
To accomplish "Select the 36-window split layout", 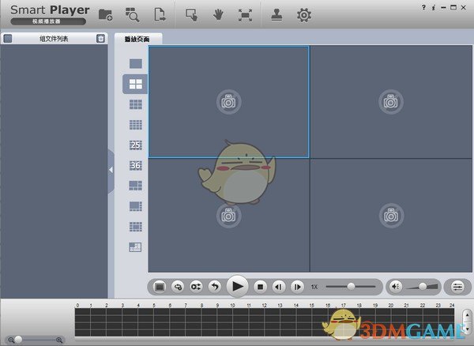I will pyautogui.click(x=135, y=165).
